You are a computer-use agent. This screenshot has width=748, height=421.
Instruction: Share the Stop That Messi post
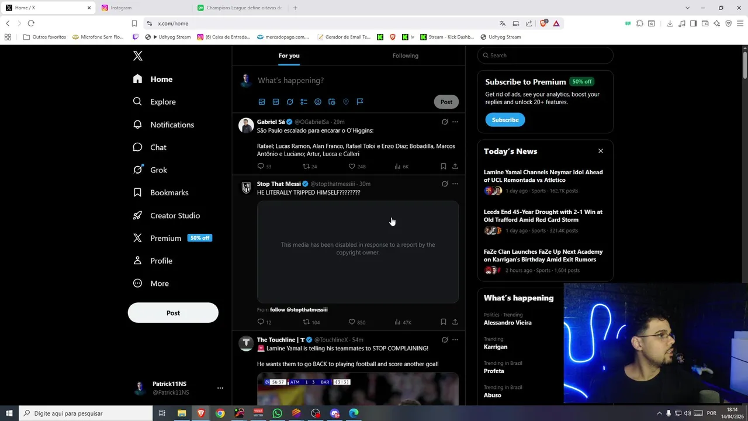click(x=455, y=322)
